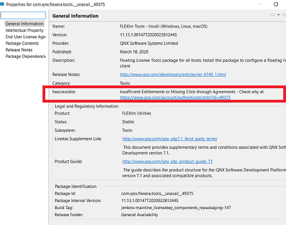Click the version value 11.13.1.00147T202002281244S

click(149, 35)
